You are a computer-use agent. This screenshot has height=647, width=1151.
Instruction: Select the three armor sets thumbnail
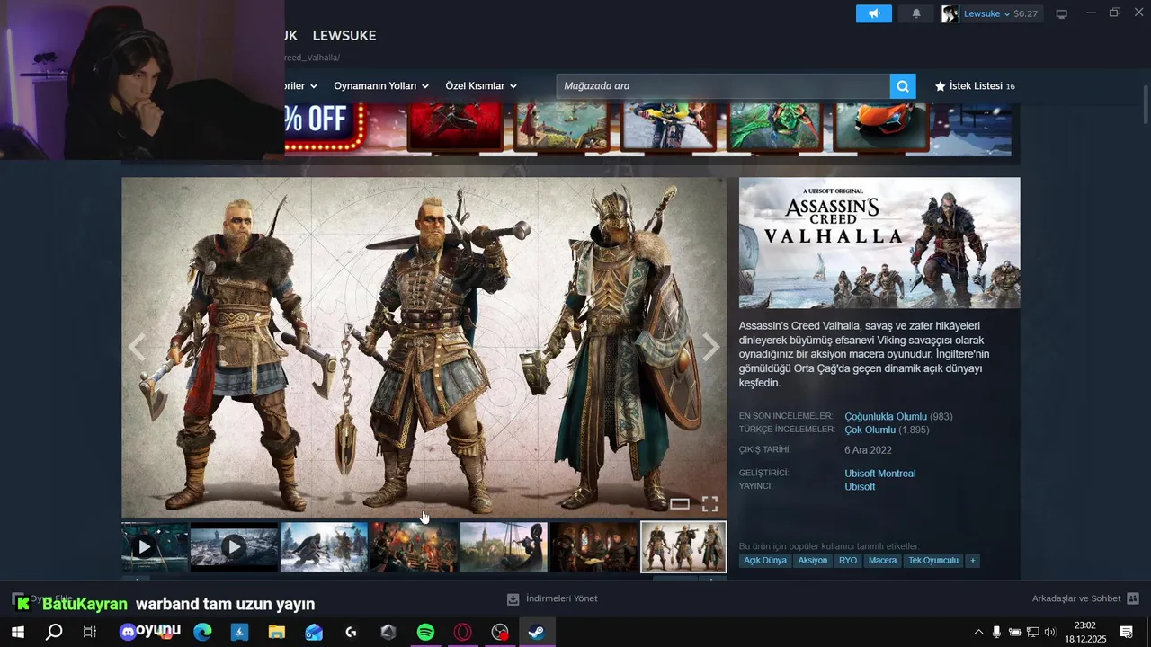pyautogui.click(x=683, y=546)
